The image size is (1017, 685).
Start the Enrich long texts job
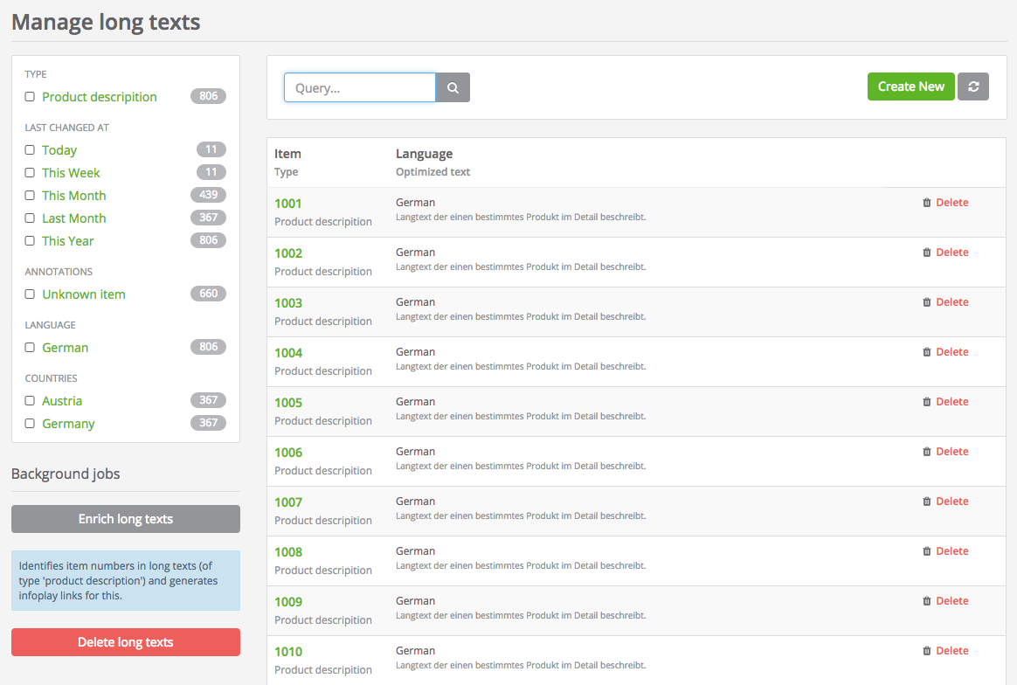[126, 519]
